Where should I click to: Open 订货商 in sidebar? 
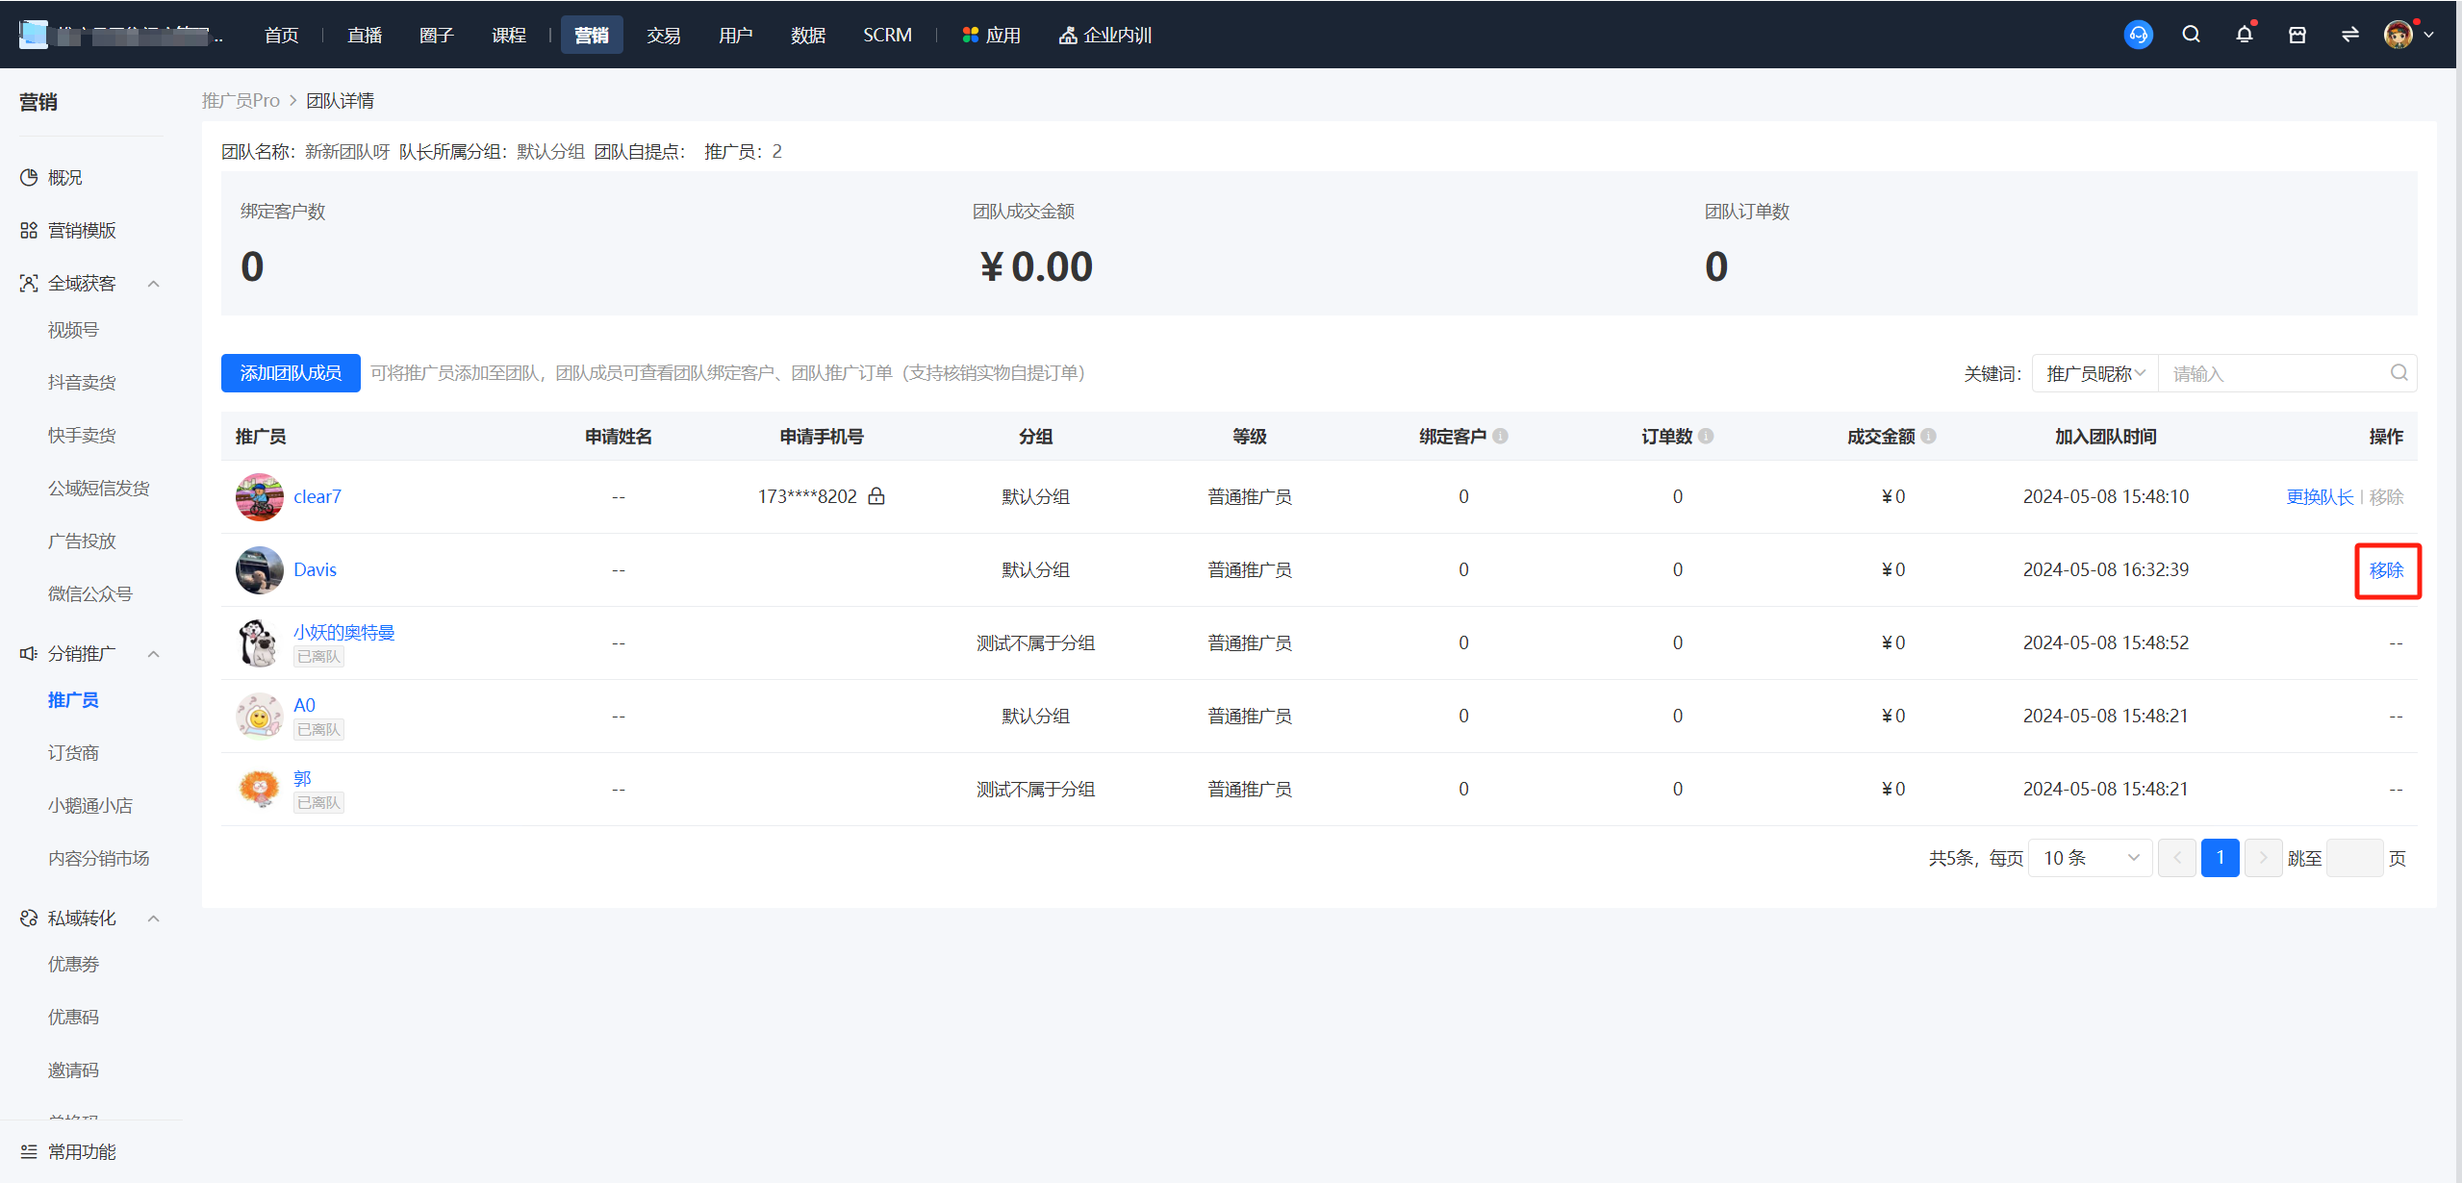(x=73, y=752)
